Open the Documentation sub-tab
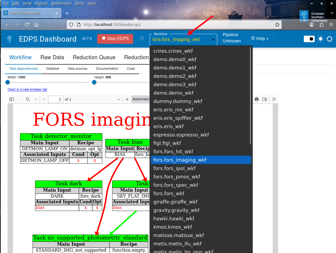336x253 pixels. click(107, 69)
